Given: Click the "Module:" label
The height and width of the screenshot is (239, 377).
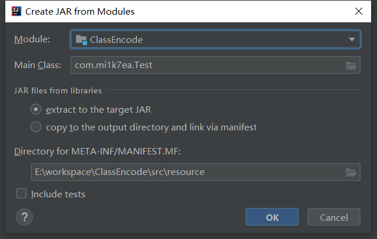Looking at the screenshot, I should tap(32, 39).
